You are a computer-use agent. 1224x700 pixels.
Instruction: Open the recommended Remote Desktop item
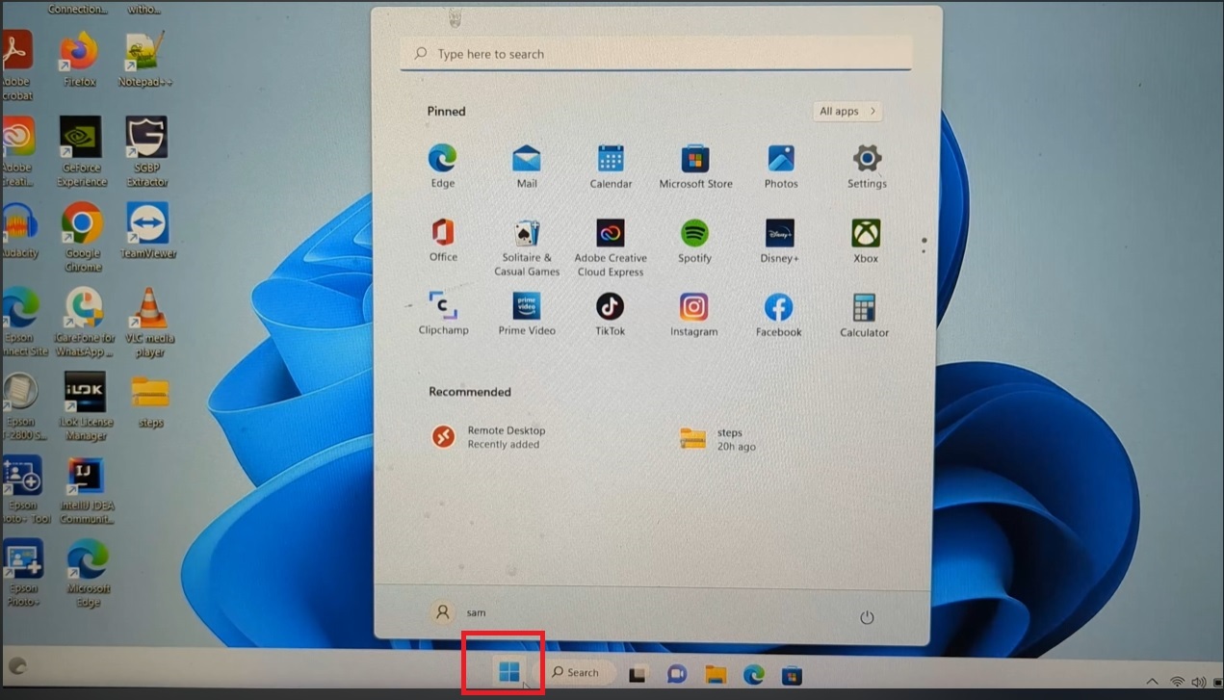tap(489, 437)
